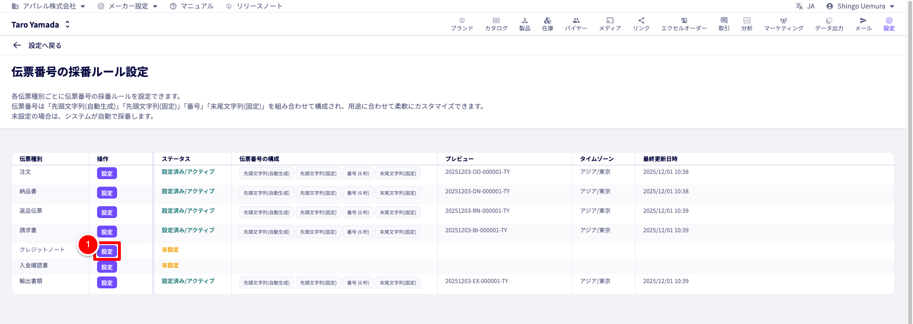913x324 pixels.
Task: Go to Products (製品) icon
Action: click(x=524, y=20)
